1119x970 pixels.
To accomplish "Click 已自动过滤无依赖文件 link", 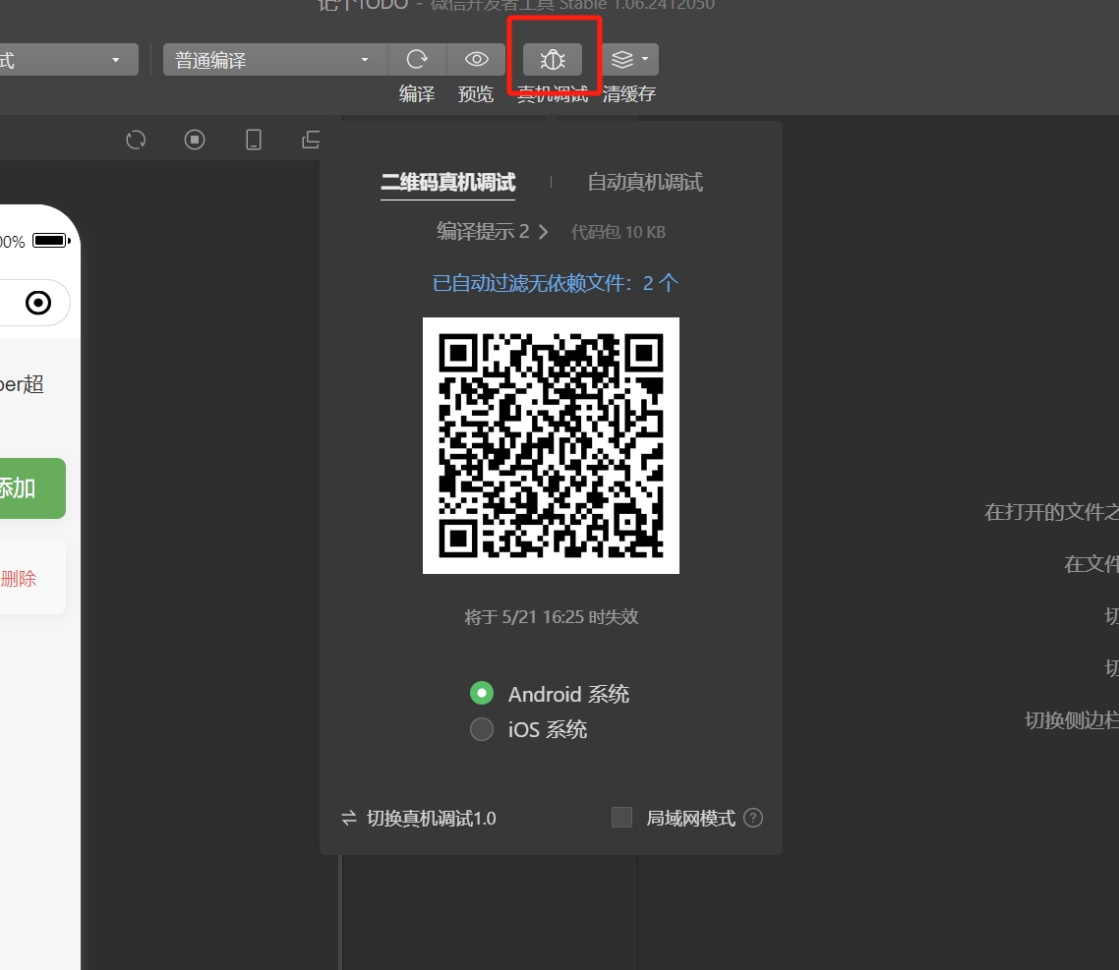I will (x=556, y=283).
